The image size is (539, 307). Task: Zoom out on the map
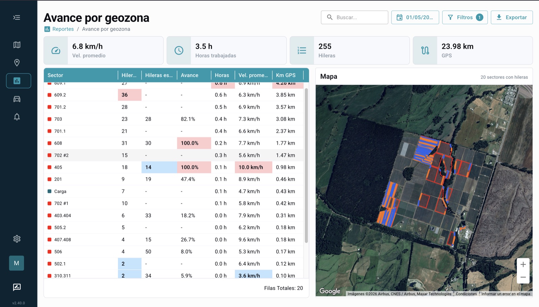(523, 277)
